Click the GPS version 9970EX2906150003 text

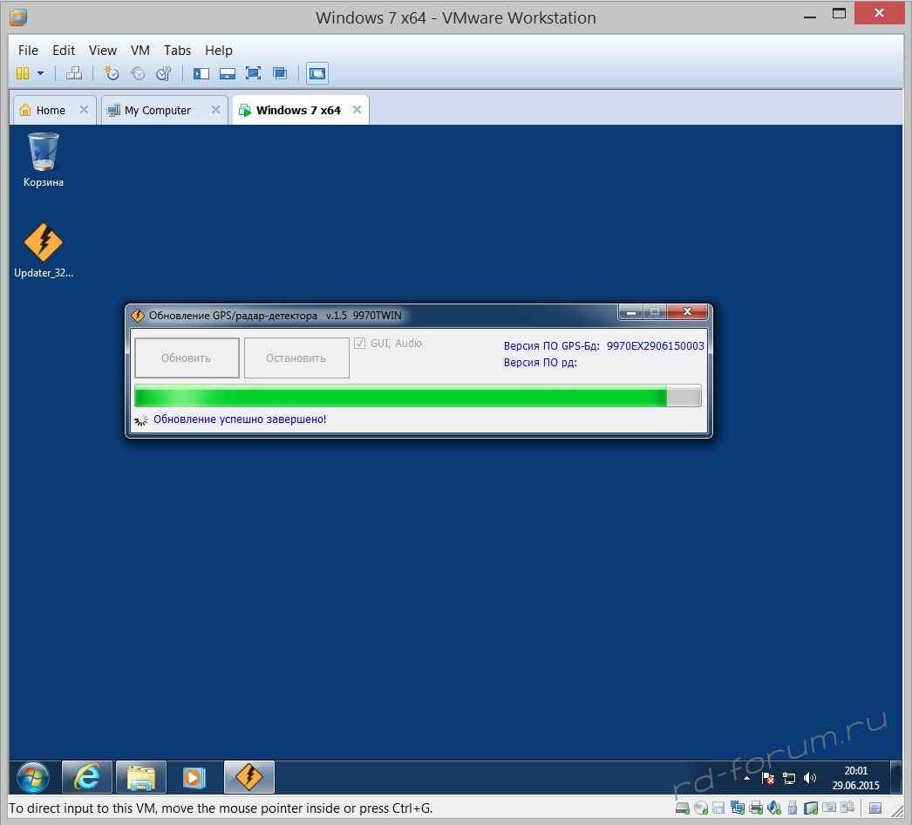pyautogui.click(x=655, y=346)
